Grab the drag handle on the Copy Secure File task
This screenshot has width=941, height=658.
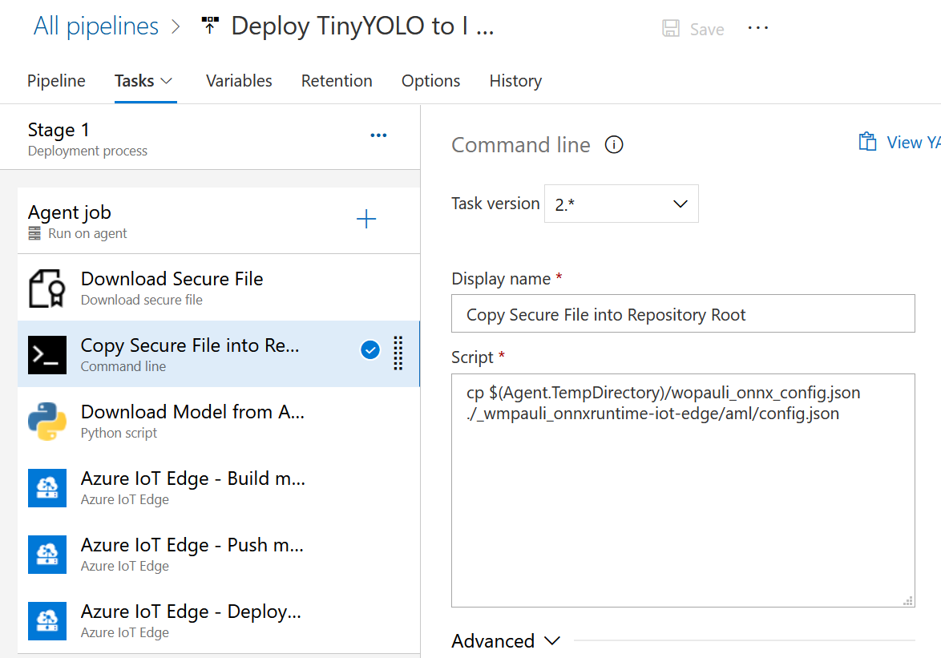coord(398,353)
